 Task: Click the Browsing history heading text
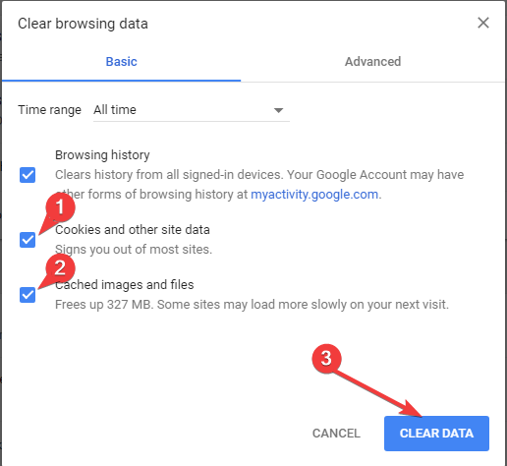point(102,155)
